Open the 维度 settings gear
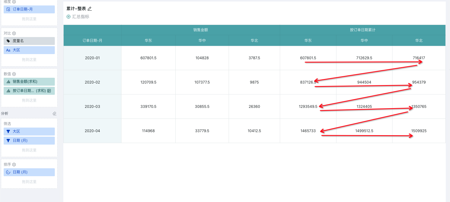Image resolution: width=450 pixels, height=202 pixels. pos(14,2)
